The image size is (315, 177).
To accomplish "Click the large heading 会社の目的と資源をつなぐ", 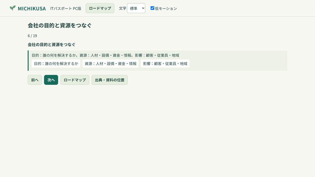I will (x=60, y=25).
